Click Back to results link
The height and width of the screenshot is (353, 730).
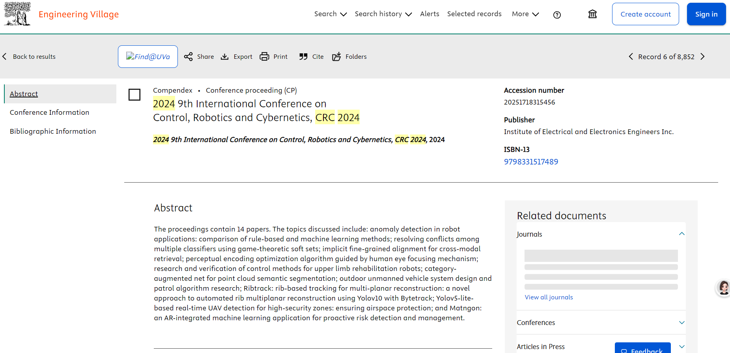(x=34, y=56)
